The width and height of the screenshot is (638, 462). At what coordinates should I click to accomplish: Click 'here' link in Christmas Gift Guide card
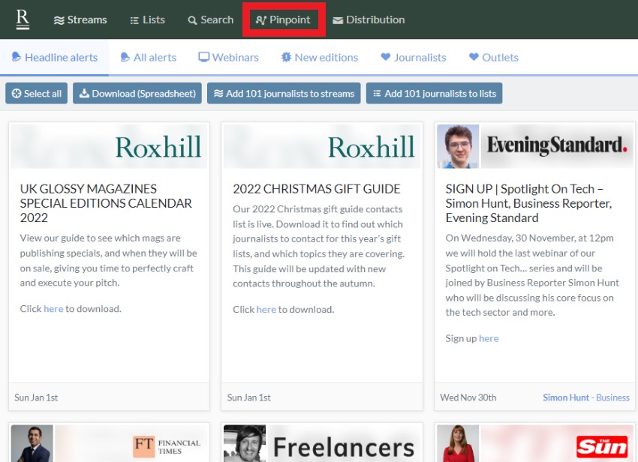(x=266, y=310)
